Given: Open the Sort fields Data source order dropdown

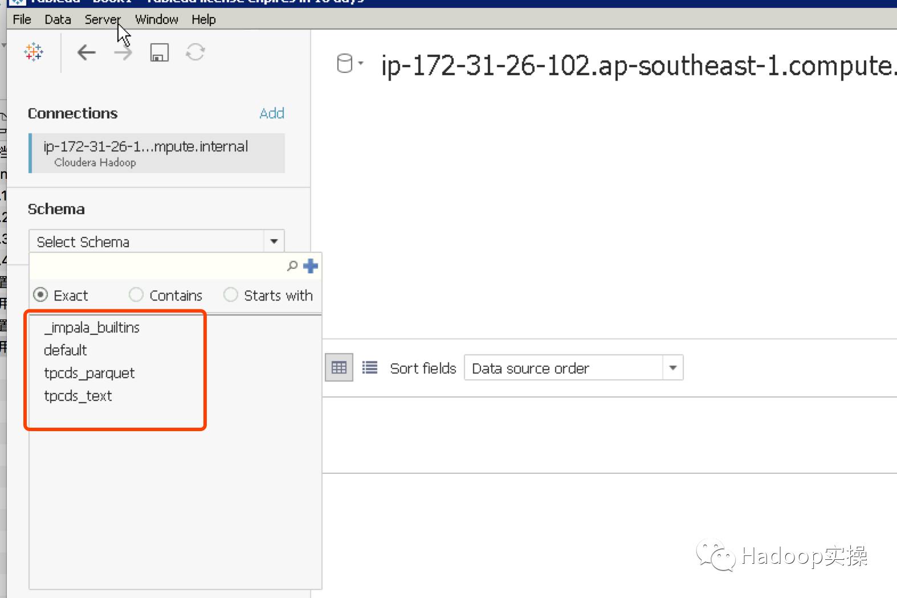Looking at the screenshot, I should point(573,368).
